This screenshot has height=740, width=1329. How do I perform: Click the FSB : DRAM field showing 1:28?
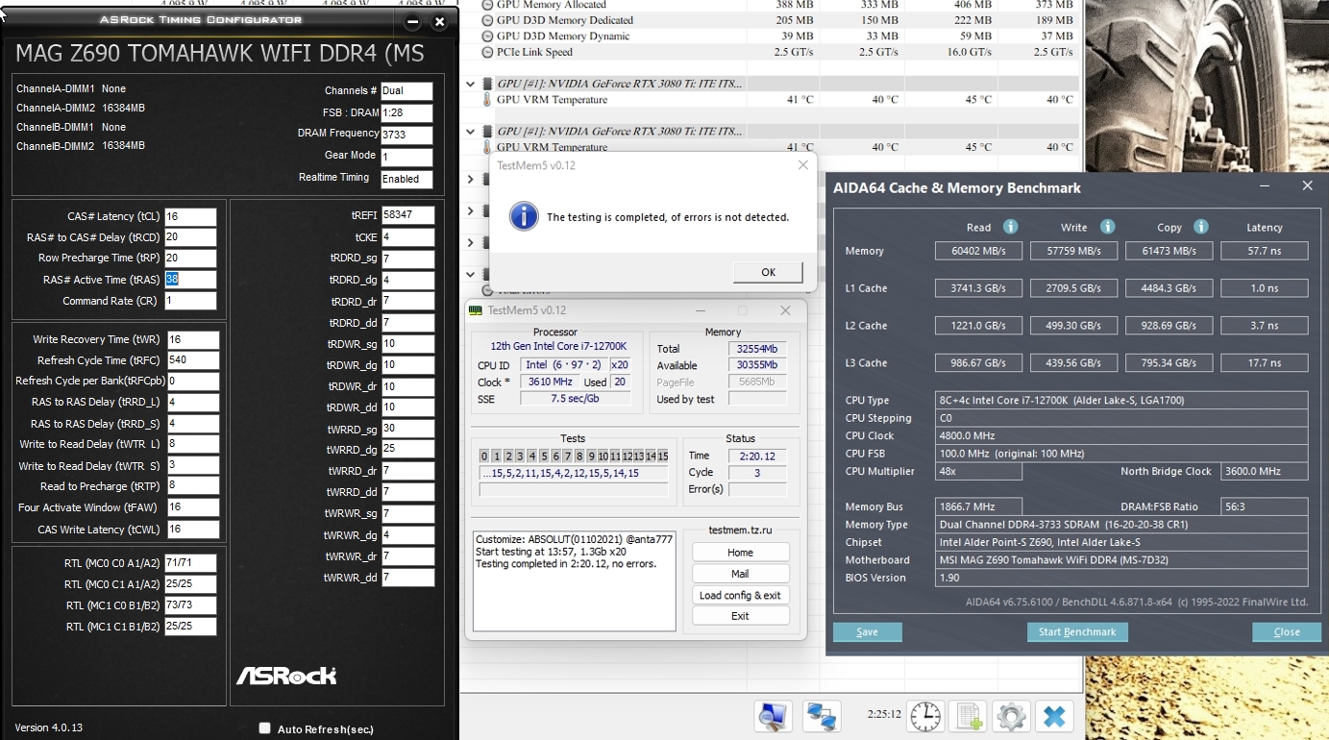(x=406, y=113)
